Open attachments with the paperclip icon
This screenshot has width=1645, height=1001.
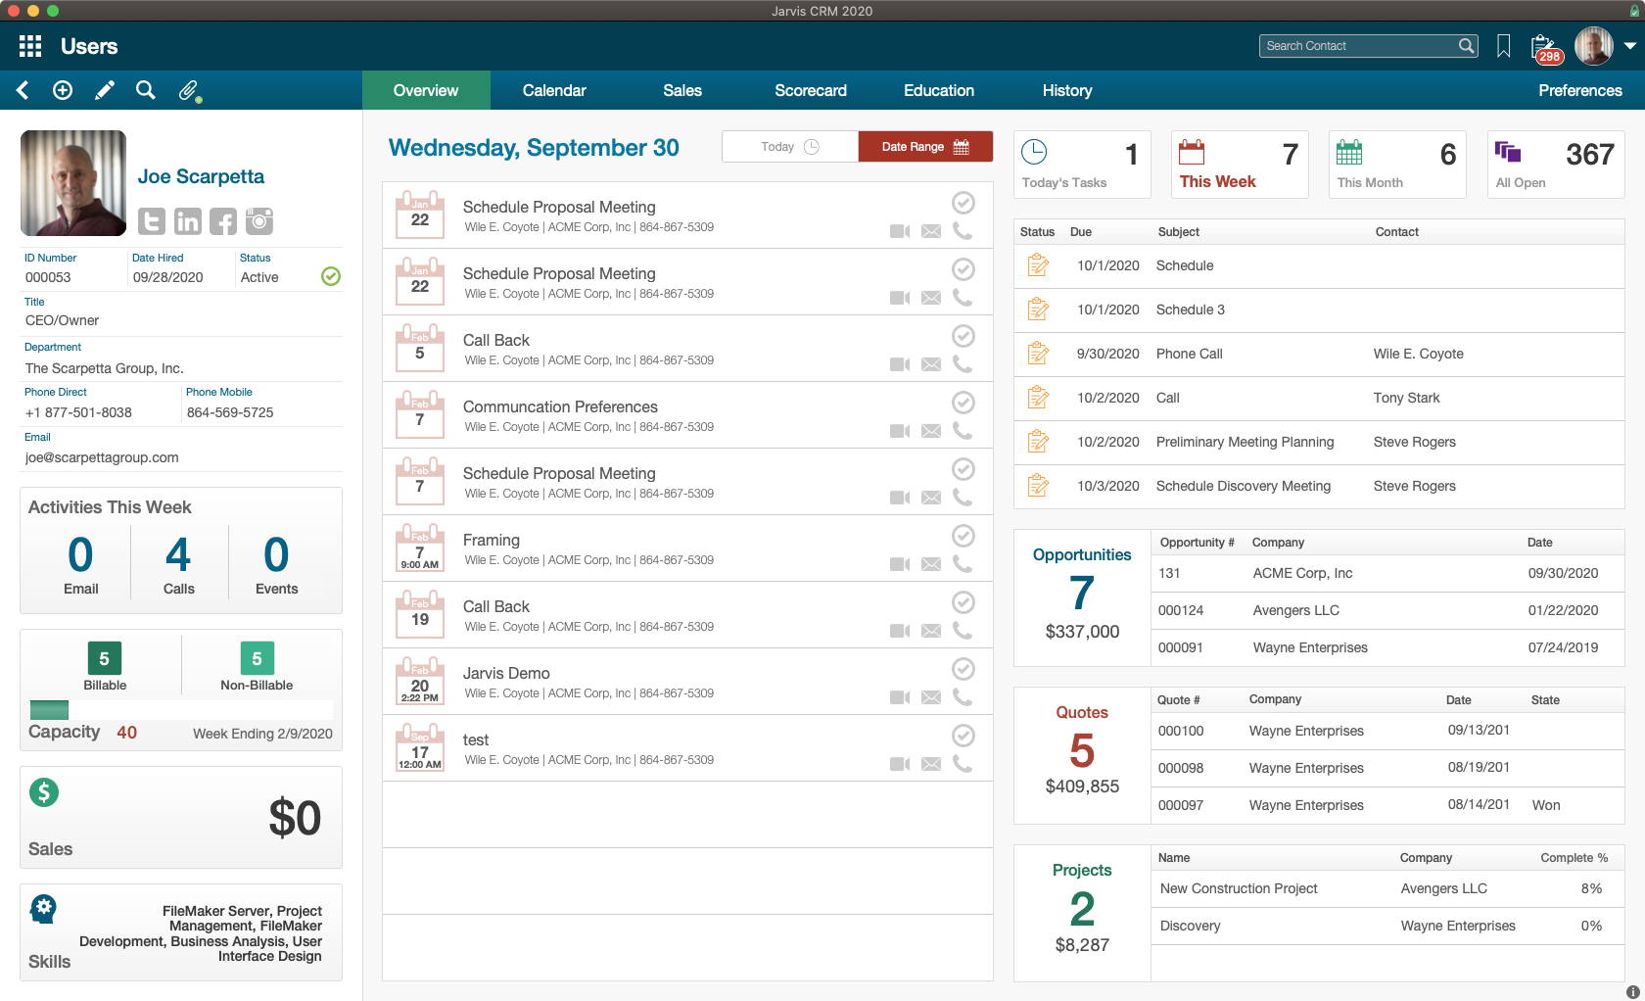[x=189, y=91]
